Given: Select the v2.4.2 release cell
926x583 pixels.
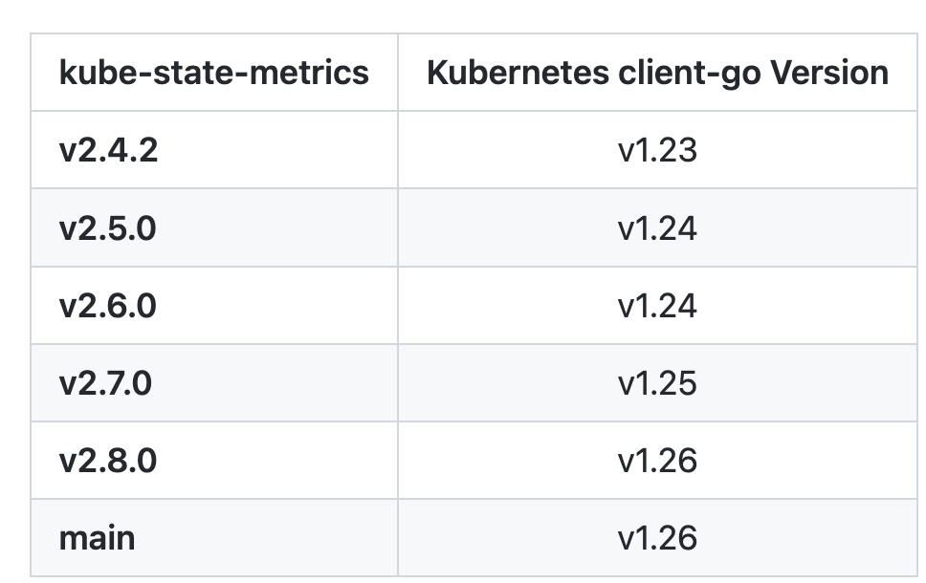Looking at the screenshot, I should tap(108, 150).
